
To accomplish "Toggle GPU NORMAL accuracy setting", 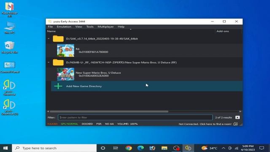I will click(x=69, y=124).
